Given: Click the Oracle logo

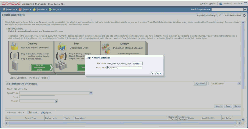Looking at the screenshot, I should [11, 4].
